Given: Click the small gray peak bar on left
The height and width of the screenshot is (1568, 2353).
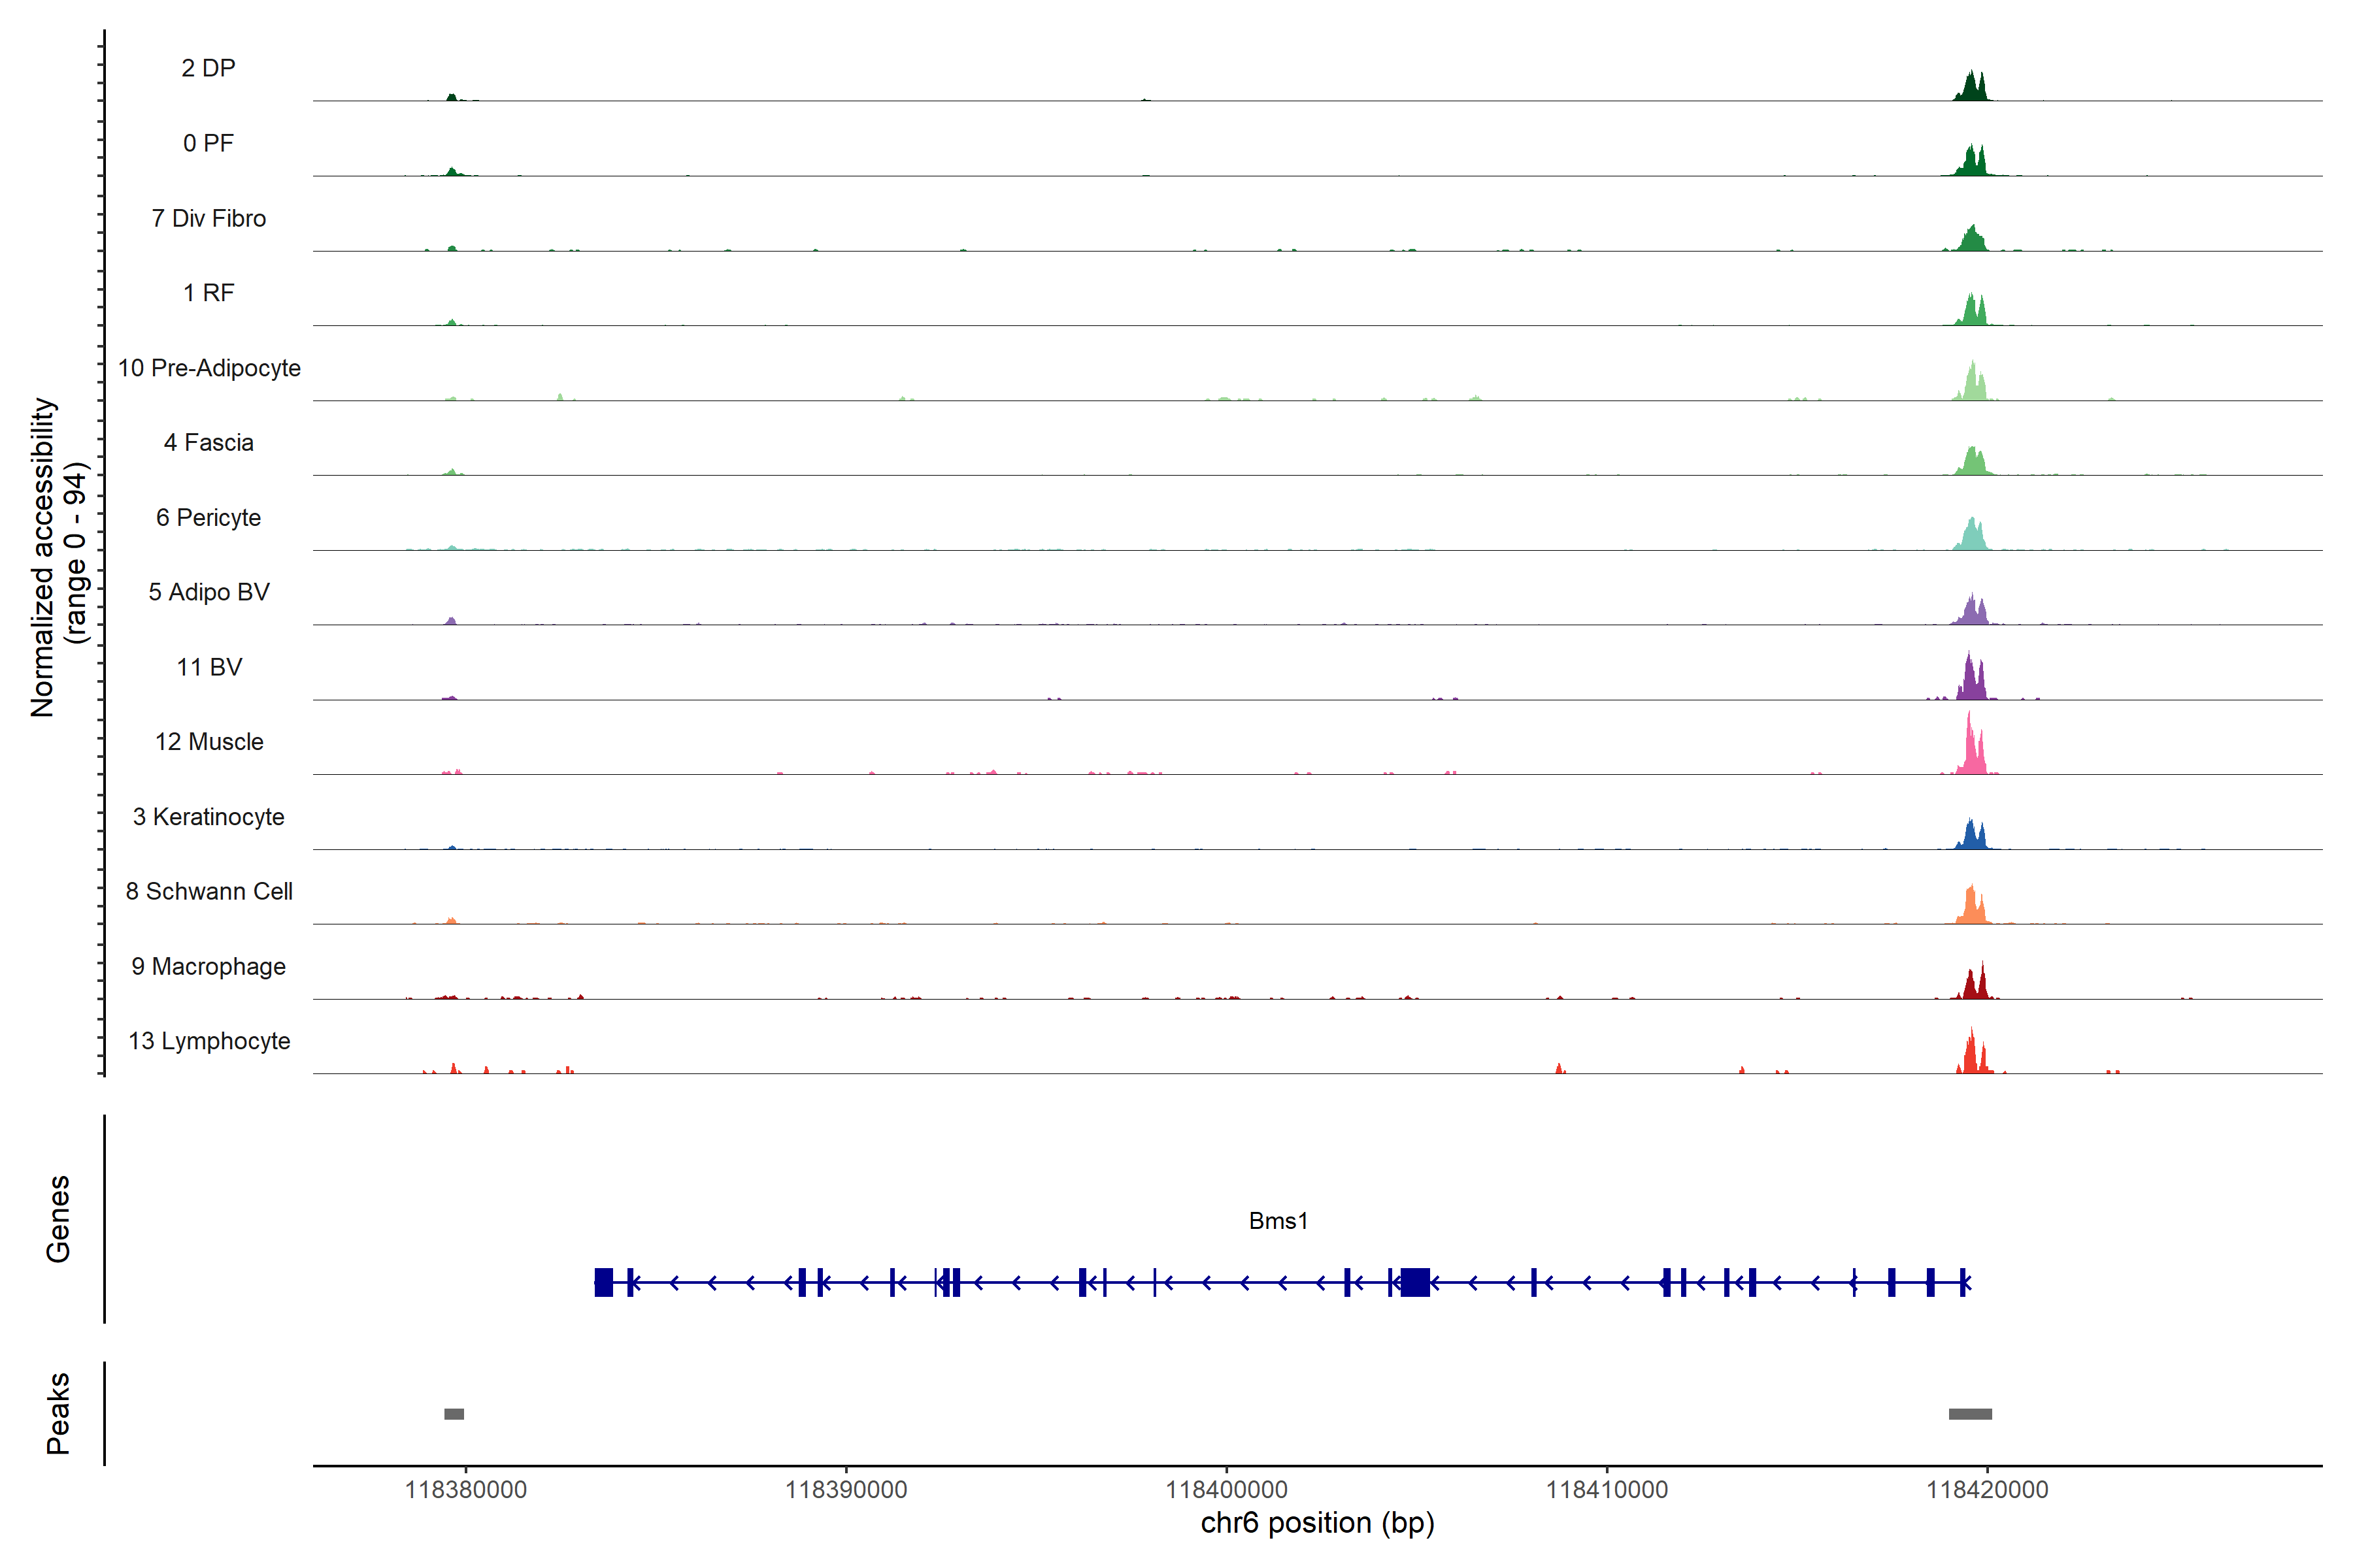Looking at the screenshot, I should click(454, 1414).
